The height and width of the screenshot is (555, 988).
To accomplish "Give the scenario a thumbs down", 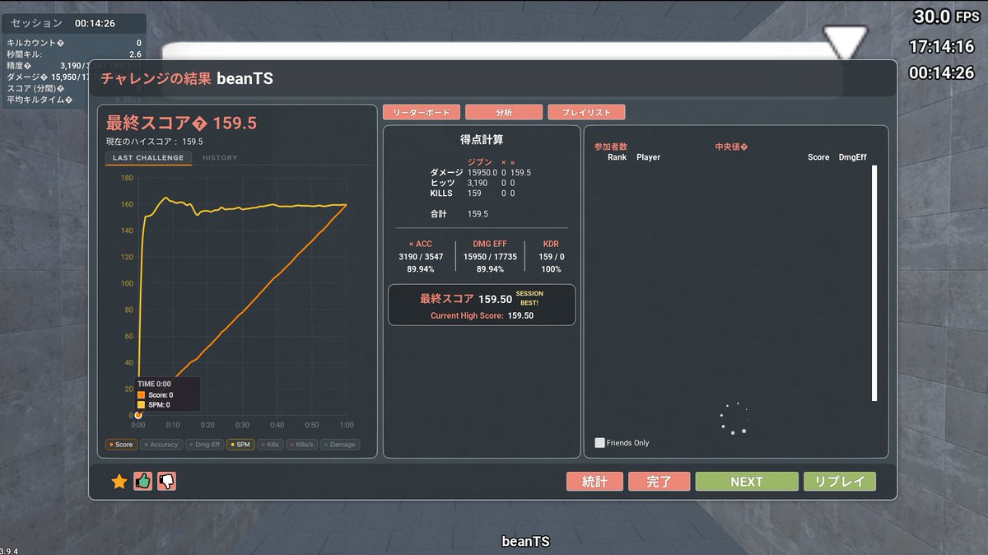I will click(167, 482).
